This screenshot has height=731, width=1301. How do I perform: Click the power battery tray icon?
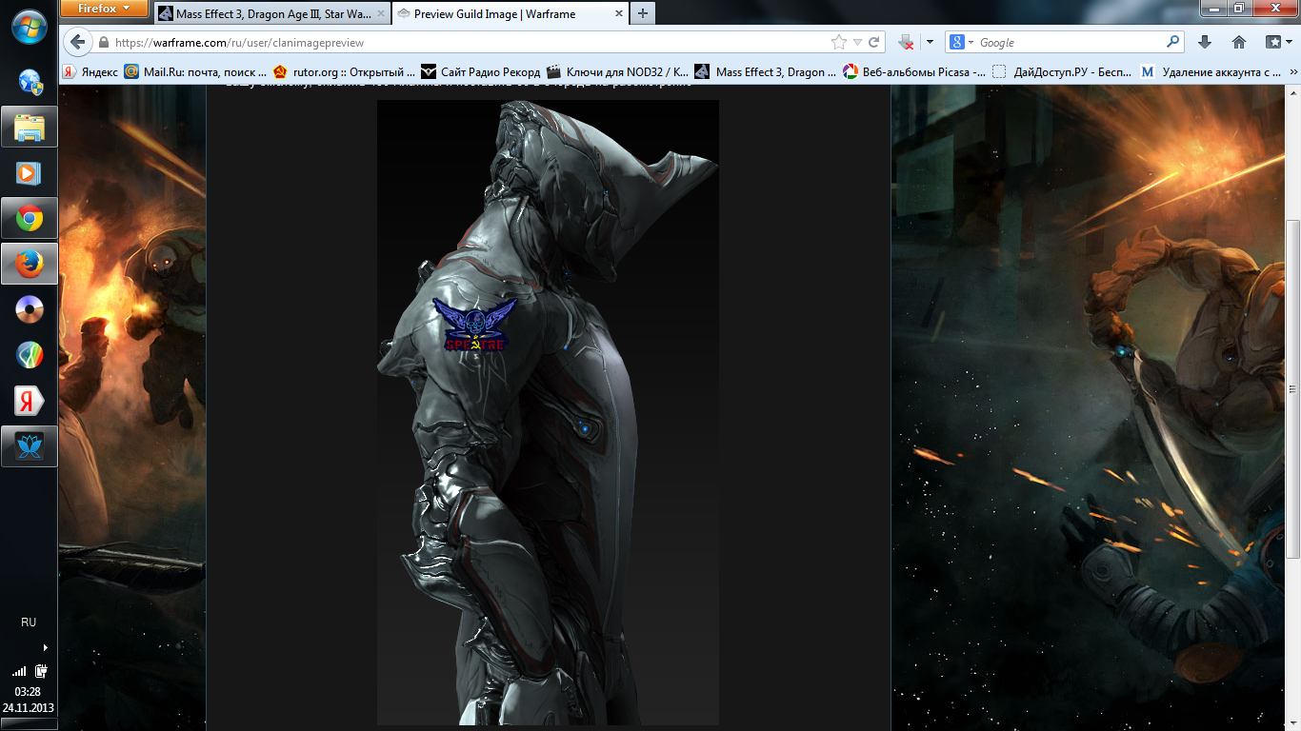click(x=42, y=670)
